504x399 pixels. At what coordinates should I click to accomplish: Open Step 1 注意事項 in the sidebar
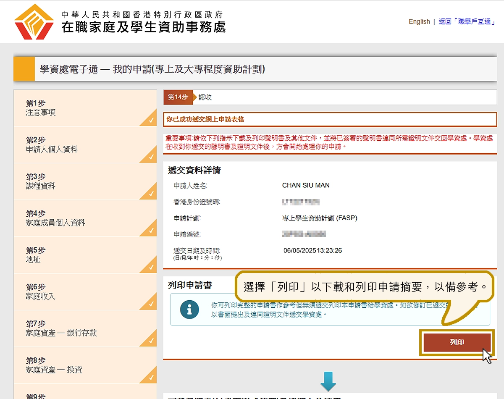coord(41,108)
